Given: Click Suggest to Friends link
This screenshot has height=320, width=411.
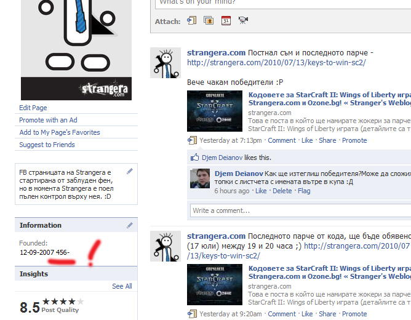Looking at the screenshot, I should (x=47, y=145).
